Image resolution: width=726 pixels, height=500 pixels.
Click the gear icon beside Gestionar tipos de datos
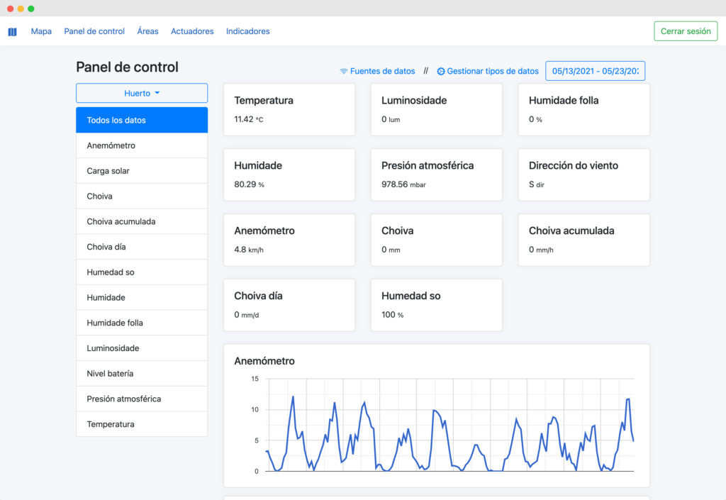[441, 72]
